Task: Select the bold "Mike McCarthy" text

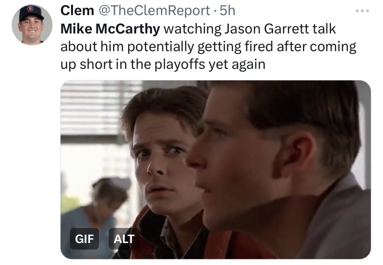Action: (110, 29)
